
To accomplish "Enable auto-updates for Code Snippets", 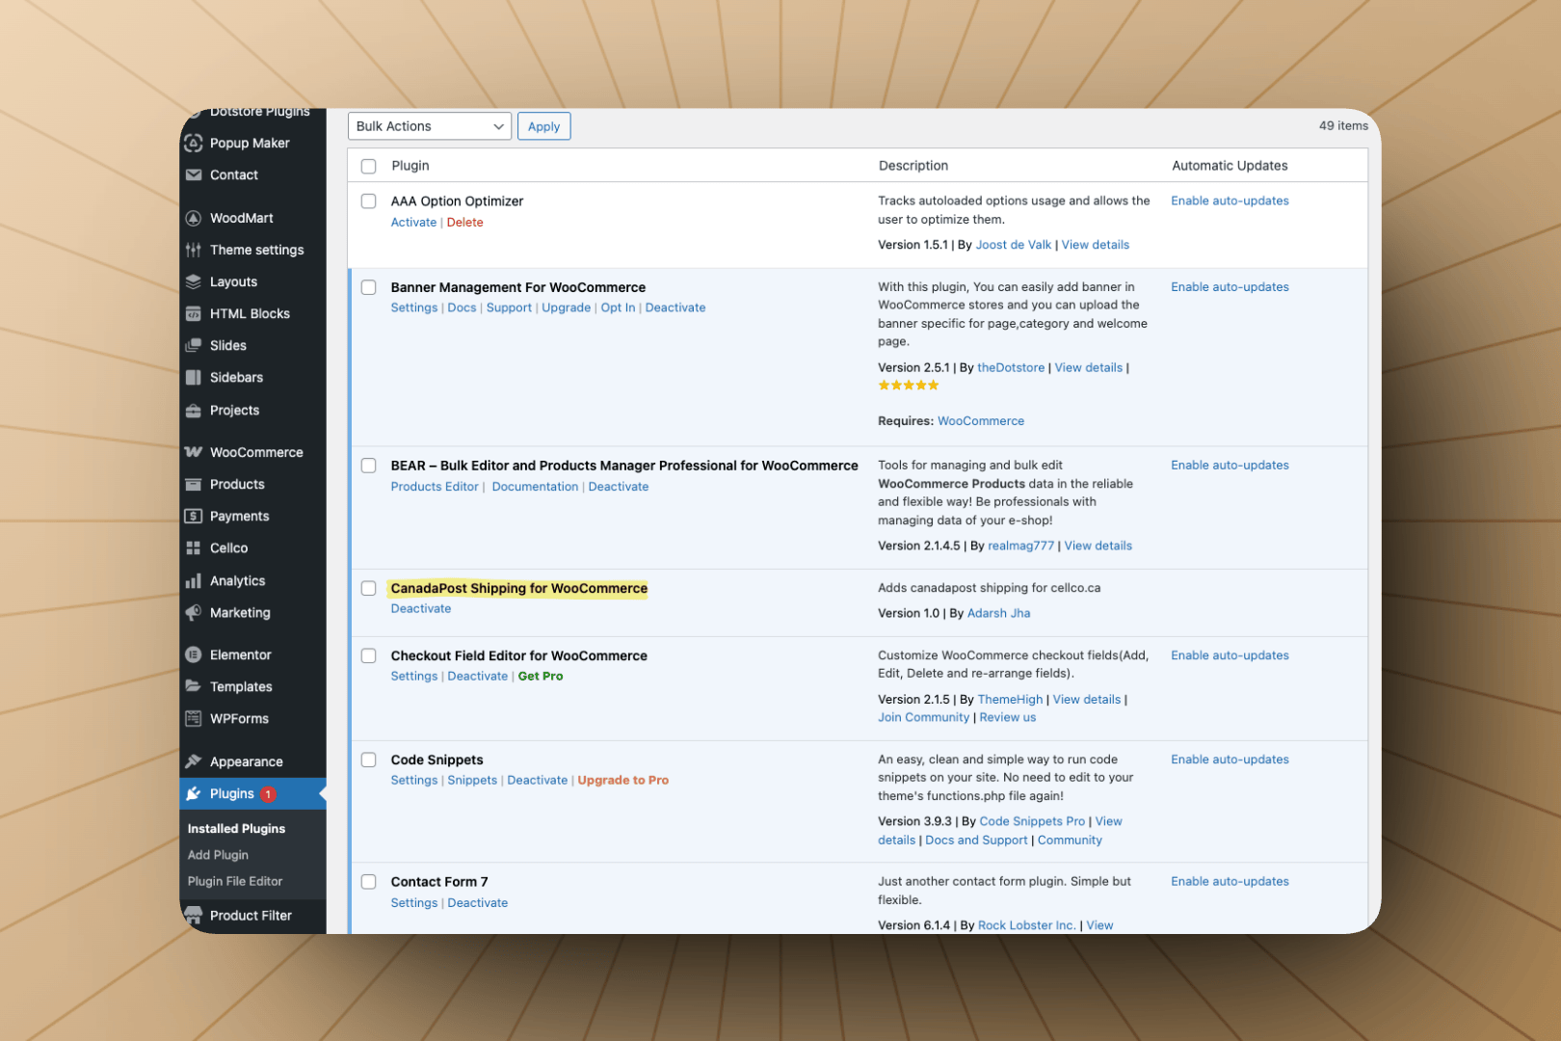I will click(x=1230, y=760).
